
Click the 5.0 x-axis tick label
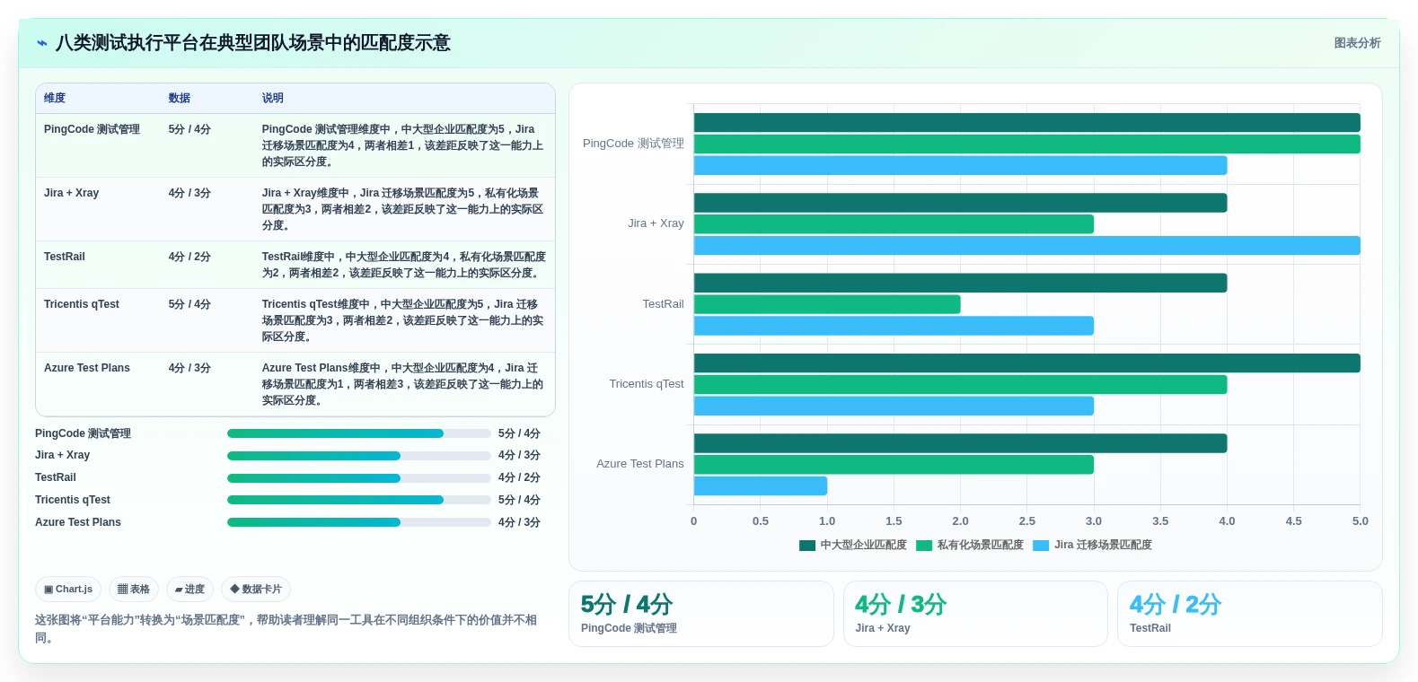tap(1361, 521)
